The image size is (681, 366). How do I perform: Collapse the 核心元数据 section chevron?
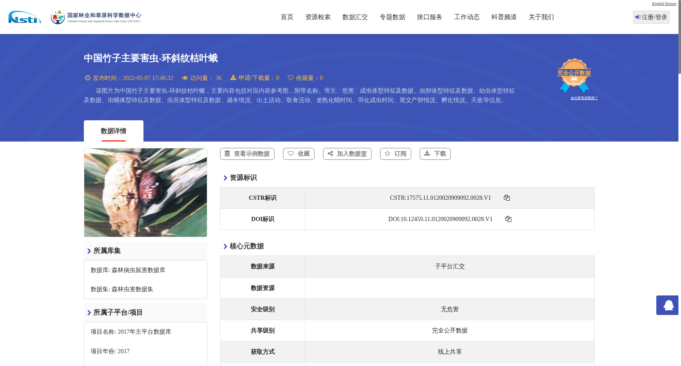[225, 247]
